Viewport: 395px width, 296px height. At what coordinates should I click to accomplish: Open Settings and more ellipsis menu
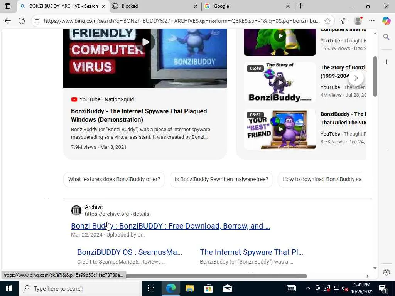[372, 21]
